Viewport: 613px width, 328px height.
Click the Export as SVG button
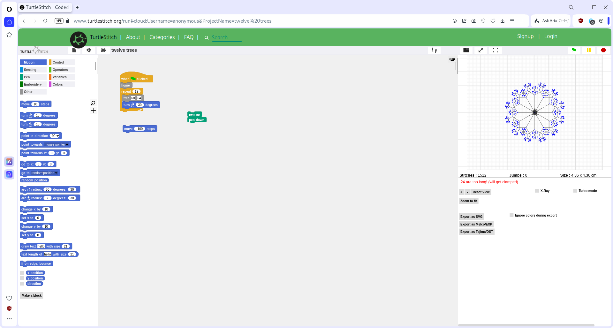click(x=471, y=217)
